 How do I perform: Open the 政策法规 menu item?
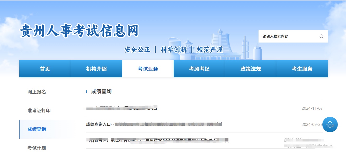click(251, 69)
